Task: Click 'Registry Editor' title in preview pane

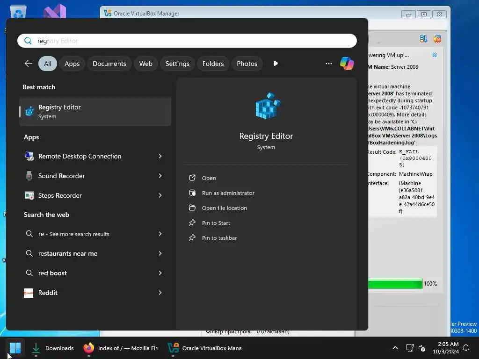Action: coord(266,136)
